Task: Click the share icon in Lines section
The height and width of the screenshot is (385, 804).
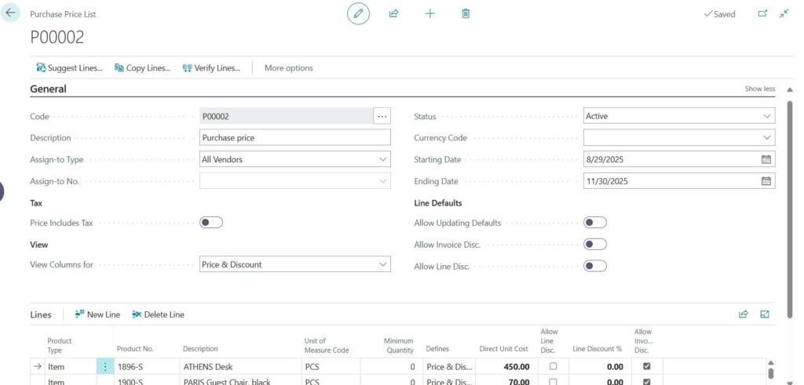Action: pos(743,314)
